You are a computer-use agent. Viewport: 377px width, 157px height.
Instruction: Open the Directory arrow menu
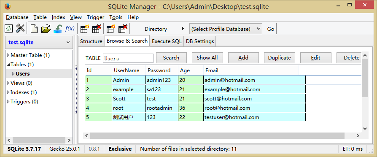(x=183, y=29)
